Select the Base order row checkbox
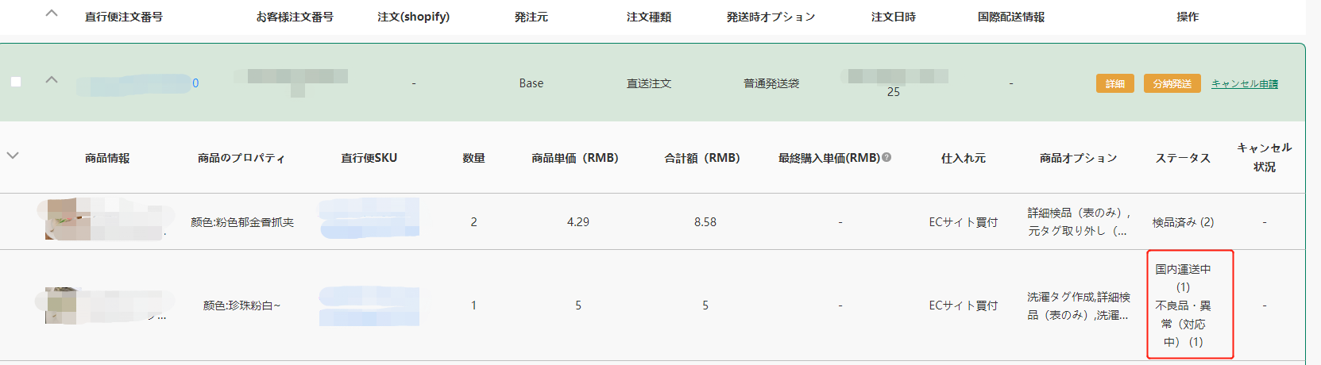Image resolution: width=1321 pixels, height=365 pixels. click(16, 82)
